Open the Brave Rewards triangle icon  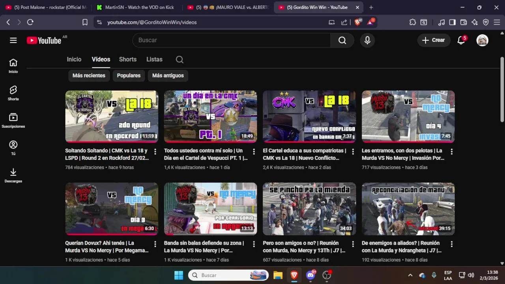click(371, 22)
